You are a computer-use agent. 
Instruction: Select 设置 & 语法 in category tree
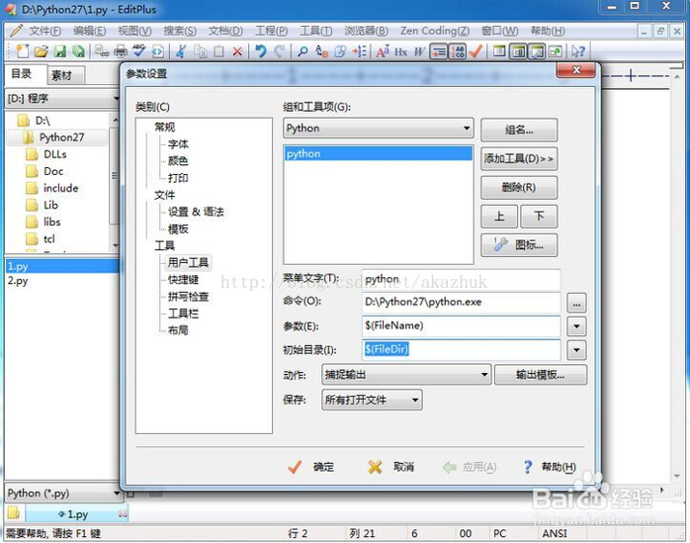click(x=196, y=212)
